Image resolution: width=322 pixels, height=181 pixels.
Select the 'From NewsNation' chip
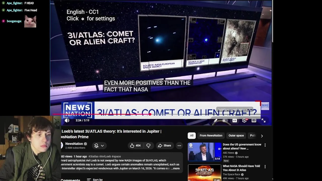coord(211,135)
